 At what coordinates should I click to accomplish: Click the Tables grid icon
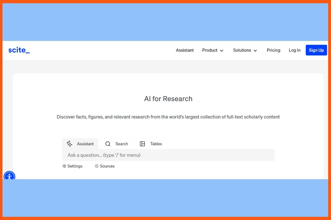pos(142,144)
